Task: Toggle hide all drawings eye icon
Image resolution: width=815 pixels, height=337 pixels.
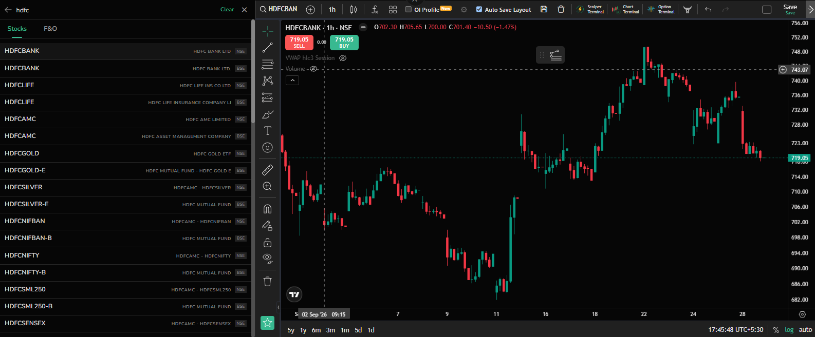Action: coord(267,259)
